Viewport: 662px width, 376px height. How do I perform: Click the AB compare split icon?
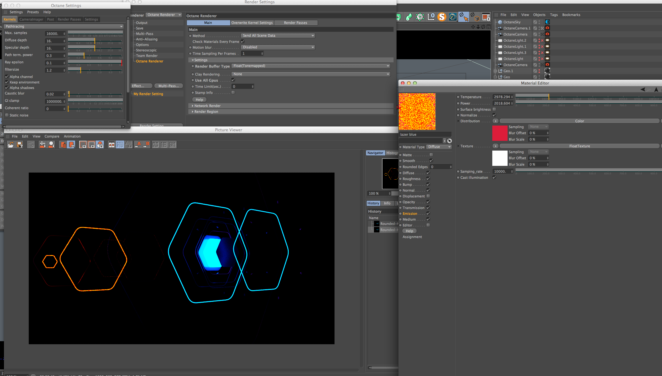click(112, 145)
